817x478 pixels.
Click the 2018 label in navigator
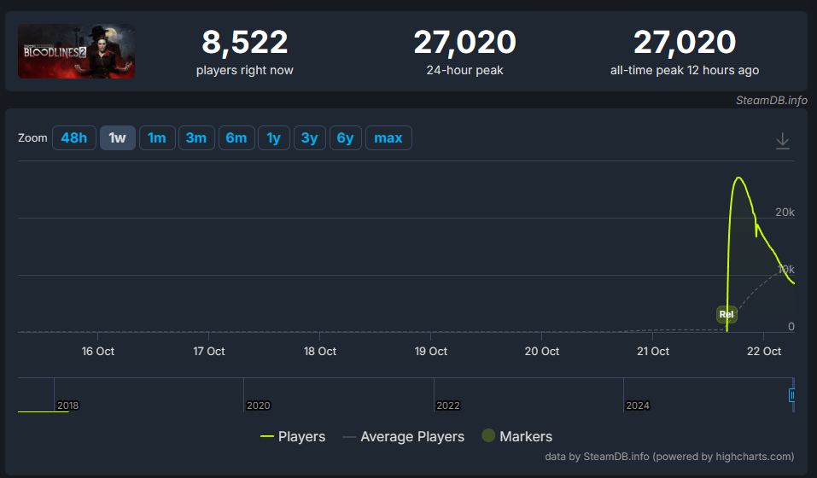[x=67, y=405]
